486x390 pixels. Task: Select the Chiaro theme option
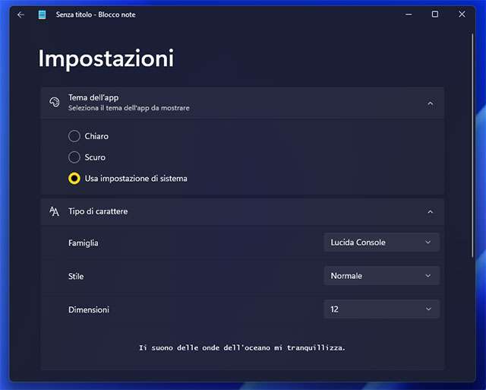74,136
